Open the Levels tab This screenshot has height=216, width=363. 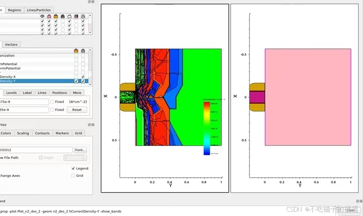[11, 93]
